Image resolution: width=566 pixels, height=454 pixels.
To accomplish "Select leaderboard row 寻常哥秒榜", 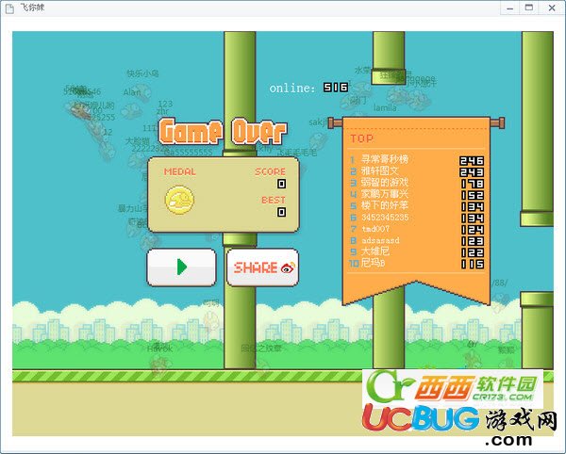I will pos(417,159).
